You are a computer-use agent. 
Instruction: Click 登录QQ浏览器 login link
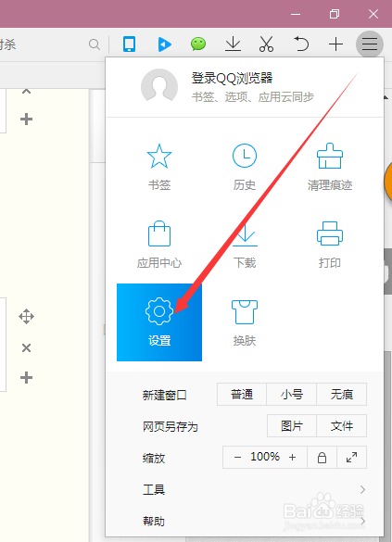coord(232,78)
